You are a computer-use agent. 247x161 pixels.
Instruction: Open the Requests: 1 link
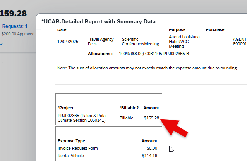click(x=15, y=26)
